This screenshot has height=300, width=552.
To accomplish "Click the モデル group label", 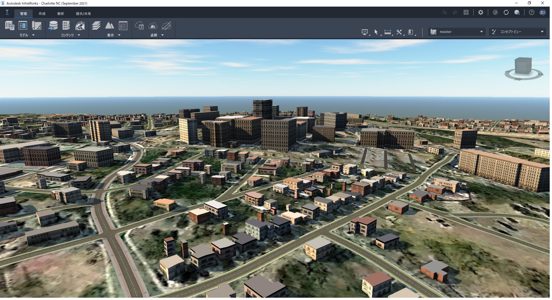I will 24,35.
